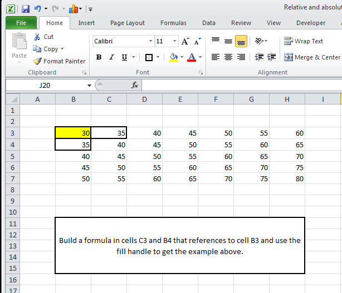Toggle Italic formatting
The height and width of the screenshot is (293, 342).
[x=111, y=57]
